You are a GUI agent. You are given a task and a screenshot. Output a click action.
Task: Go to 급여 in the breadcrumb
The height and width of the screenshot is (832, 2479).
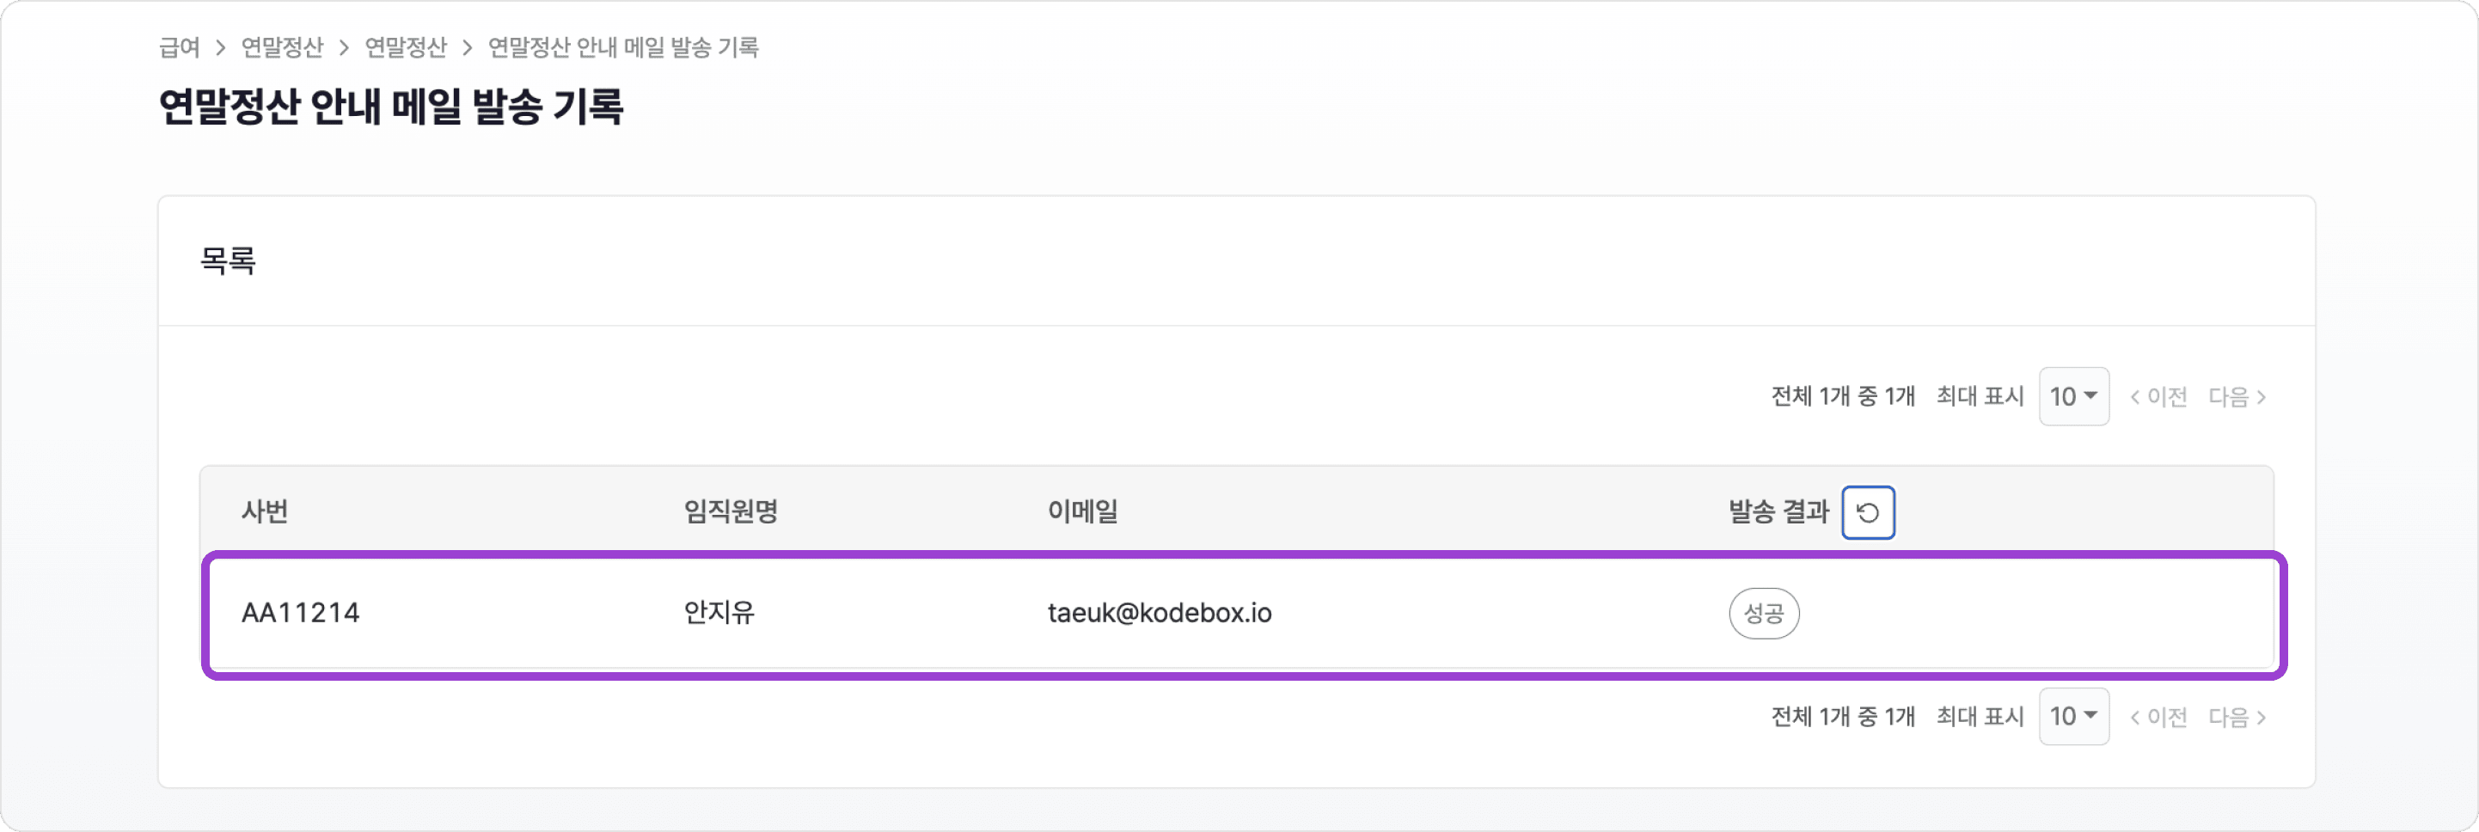point(179,47)
